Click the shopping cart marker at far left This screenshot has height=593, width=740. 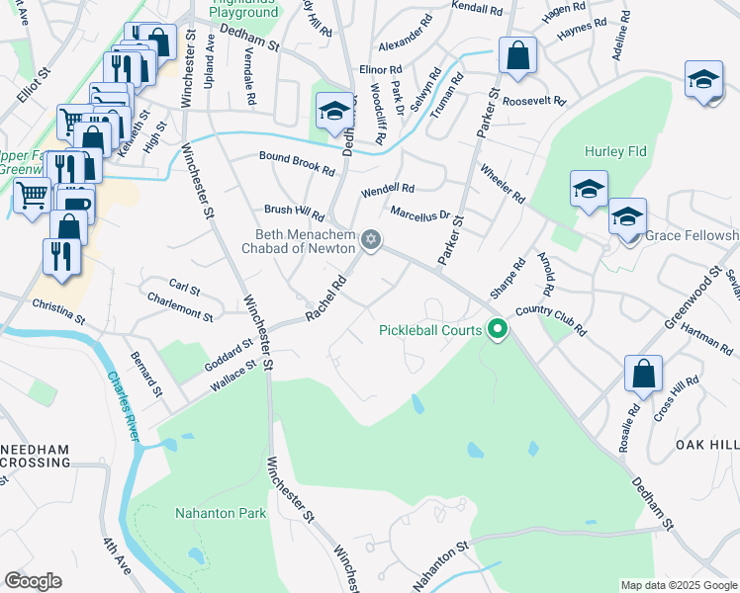(32, 198)
